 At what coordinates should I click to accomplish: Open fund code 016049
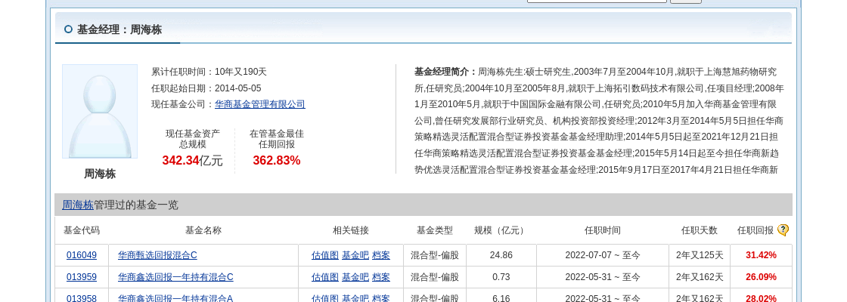point(82,255)
